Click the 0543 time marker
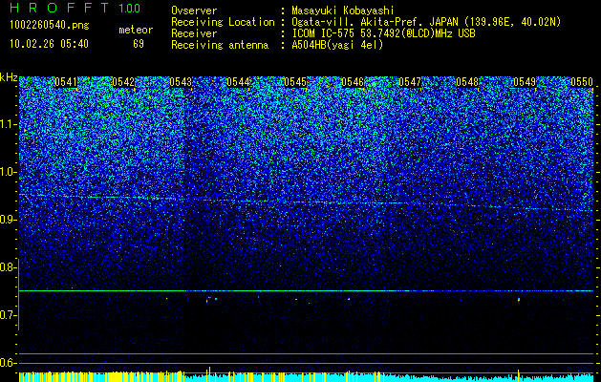601x382 pixels. (x=181, y=82)
